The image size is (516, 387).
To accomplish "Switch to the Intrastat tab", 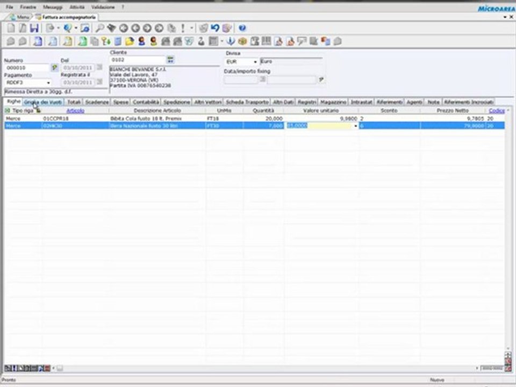I will pos(361,102).
